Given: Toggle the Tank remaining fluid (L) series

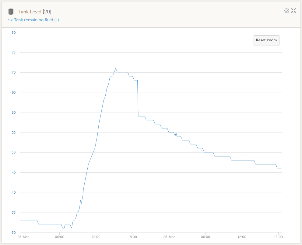Looking at the screenshot, I should (x=36, y=20).
